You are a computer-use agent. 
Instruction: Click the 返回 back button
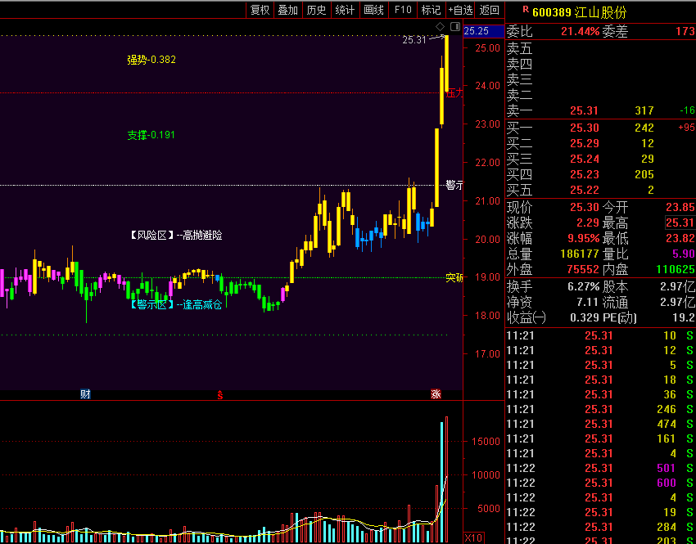[490, 10]
